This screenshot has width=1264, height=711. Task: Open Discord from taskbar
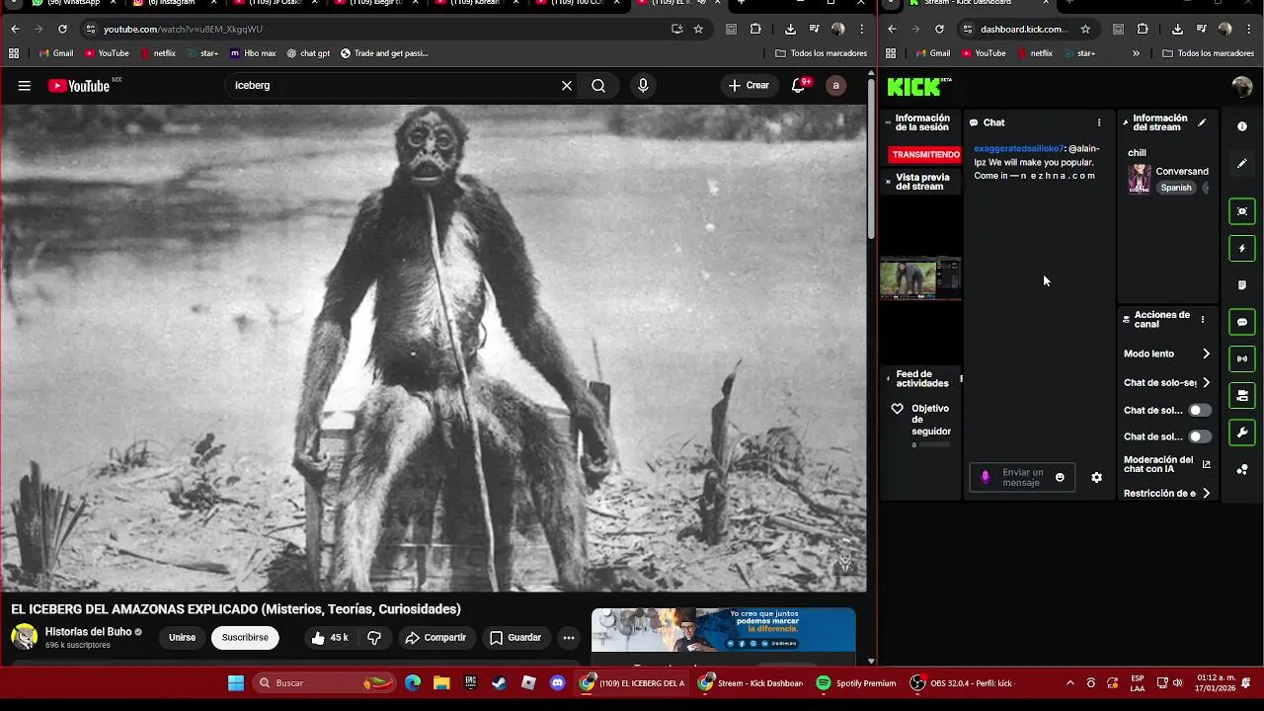(557, 683)
